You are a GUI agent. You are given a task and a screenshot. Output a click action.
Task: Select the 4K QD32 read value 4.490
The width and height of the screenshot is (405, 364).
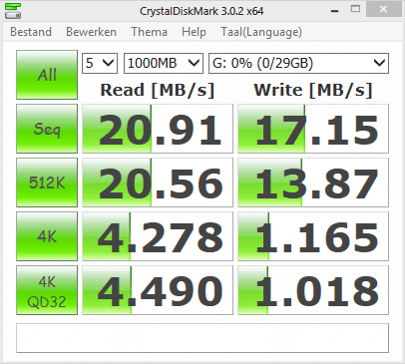click(x=158, y=290)
